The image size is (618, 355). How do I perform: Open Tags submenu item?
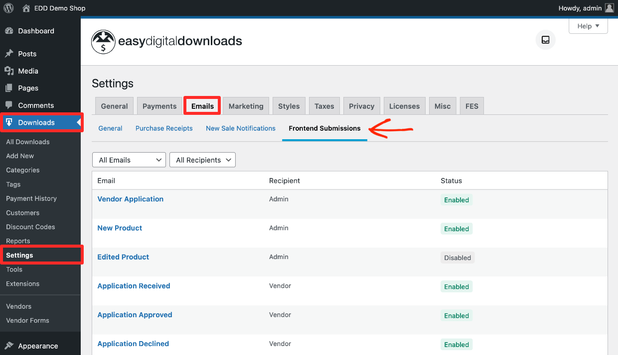pyautogui.click(x=13, y=184)
